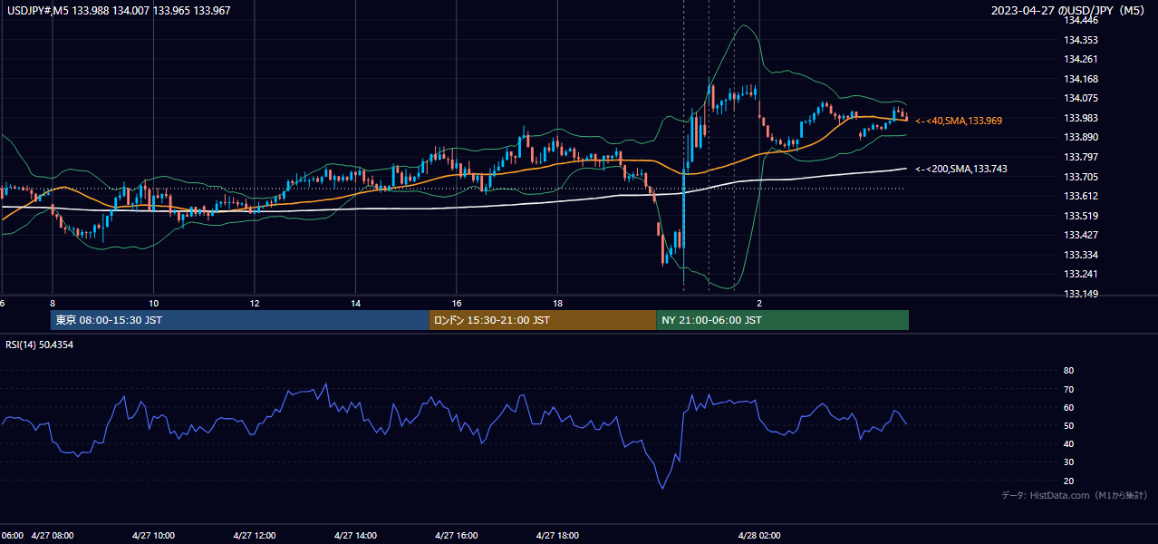Click price axis label 134.168

pyautogui.click(x=1082, y=79)
